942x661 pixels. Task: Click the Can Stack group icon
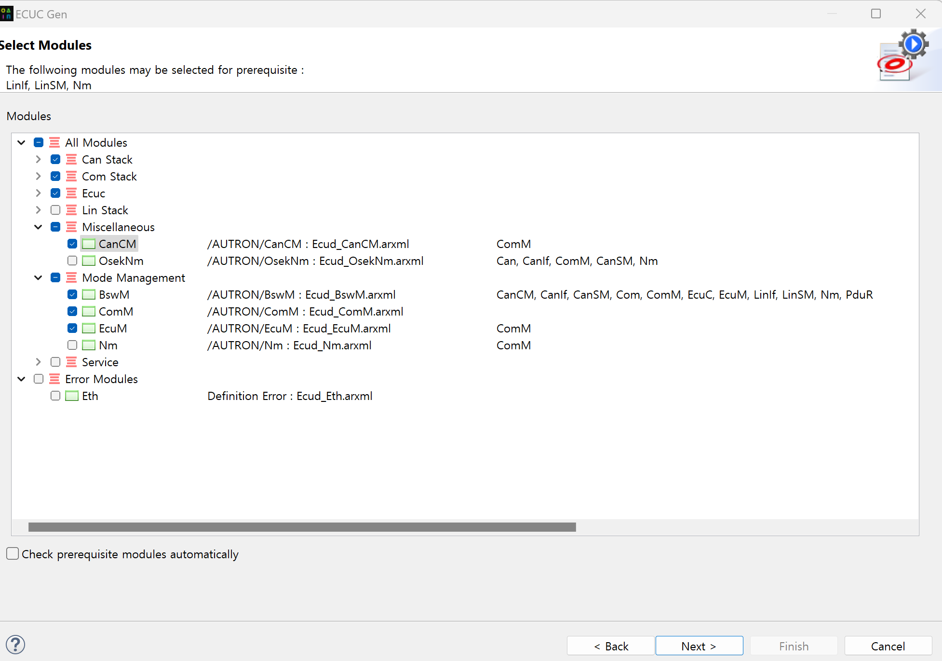click(71, 159)
